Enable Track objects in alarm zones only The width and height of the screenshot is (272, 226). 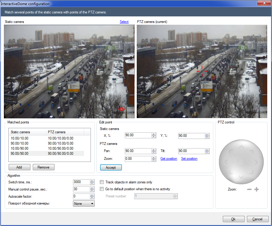click(x=102, y=182)
